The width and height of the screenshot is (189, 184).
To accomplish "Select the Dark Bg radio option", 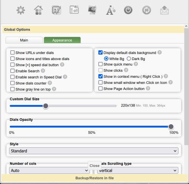I will (129, 59).
